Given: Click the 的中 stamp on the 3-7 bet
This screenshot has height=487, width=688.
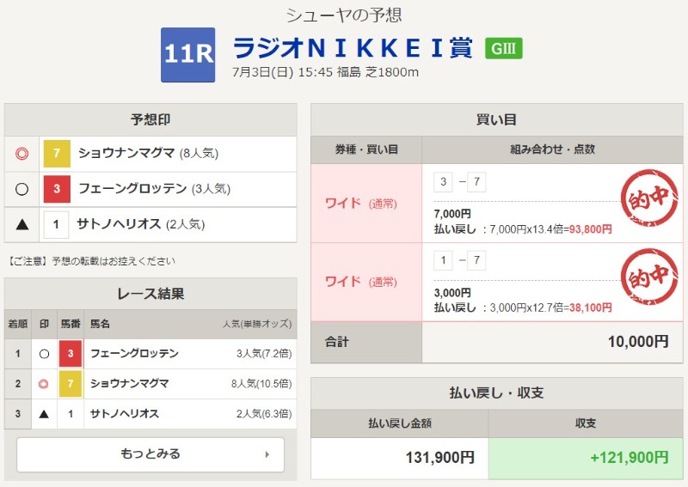Looking at the screenshot, I should (649, 198).
